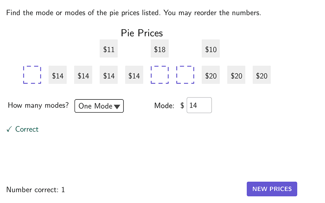Click the green Correct checkmark text
Viewport: 325px width, 203px height.
tap(22, 129)
